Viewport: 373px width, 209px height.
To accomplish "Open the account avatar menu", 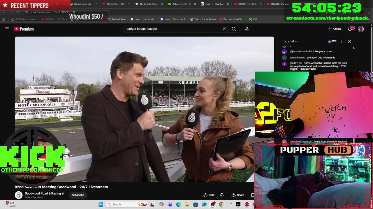I will point(361,29).
